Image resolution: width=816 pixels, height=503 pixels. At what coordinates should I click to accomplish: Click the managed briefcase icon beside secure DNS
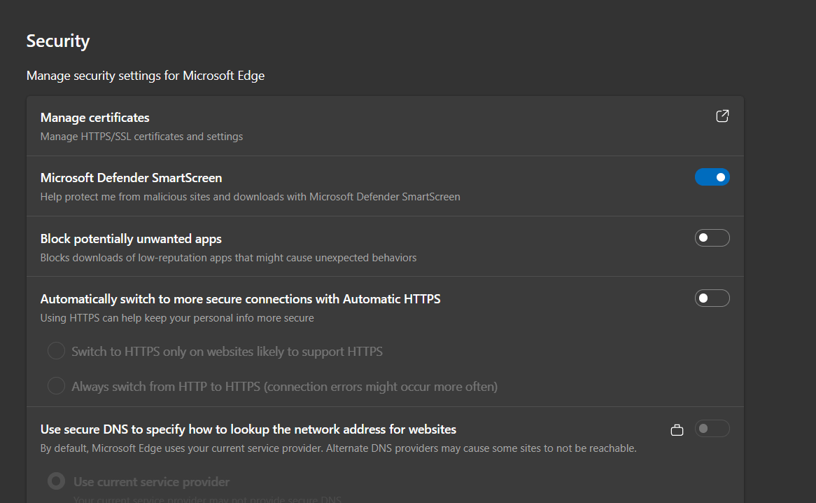tap(677, 429)
